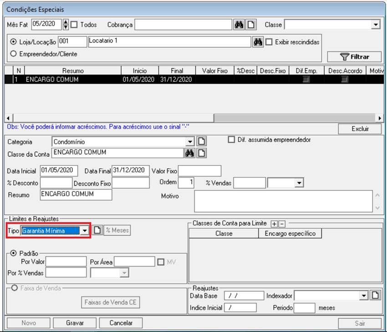Click the document icon beside Classe da Conta
This screenshot has height=332, width=387.
[x=201, y=153]
